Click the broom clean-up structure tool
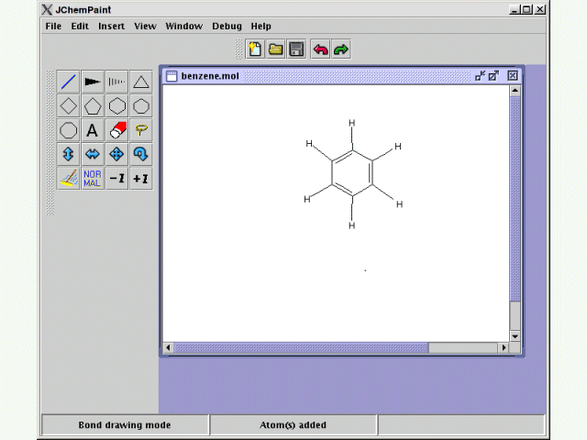The image size is (587, 440). pos(68,179)
